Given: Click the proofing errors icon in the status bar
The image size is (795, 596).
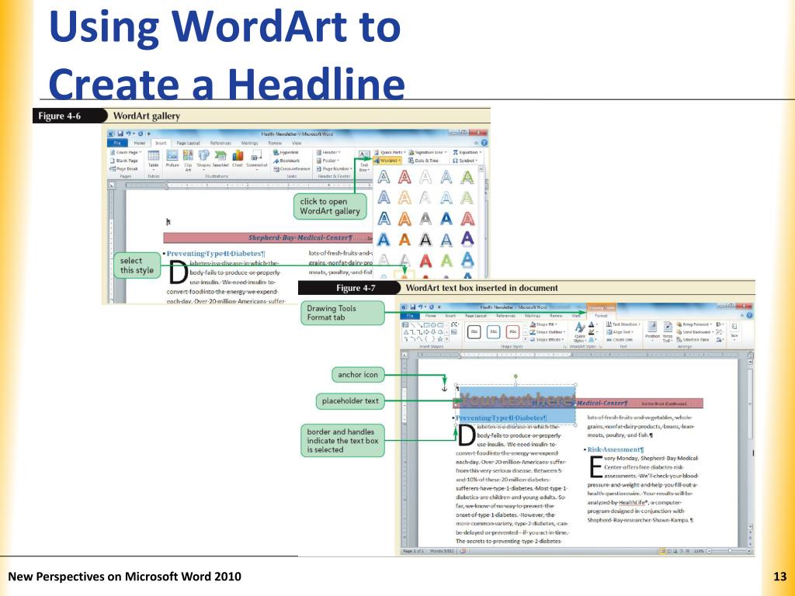Looking at the screenshot, I should [x=463, y=551].
